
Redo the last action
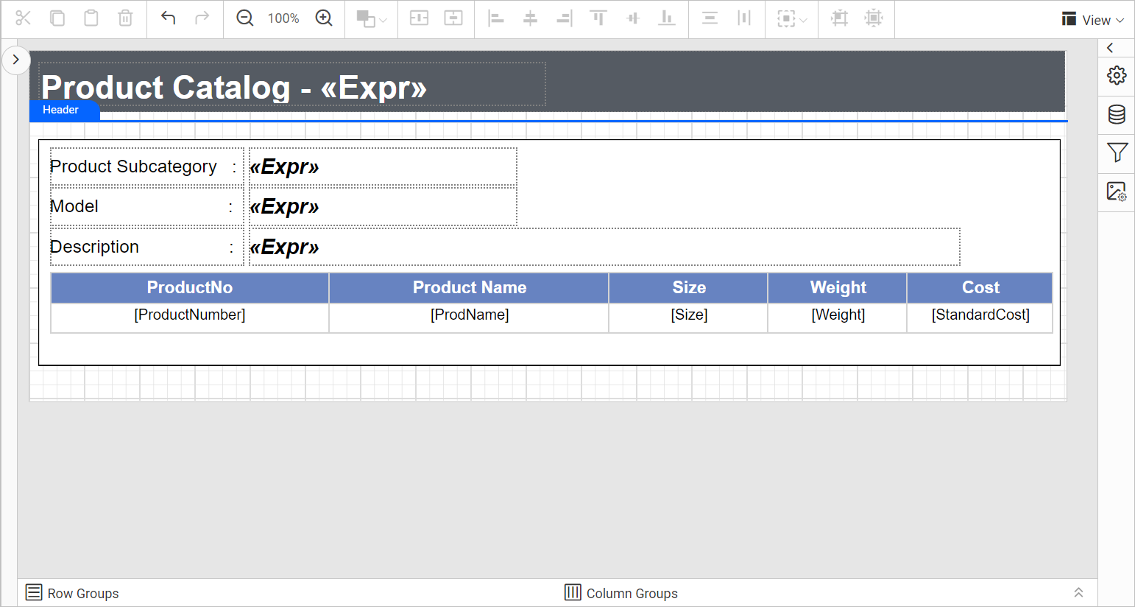(202, 18)
